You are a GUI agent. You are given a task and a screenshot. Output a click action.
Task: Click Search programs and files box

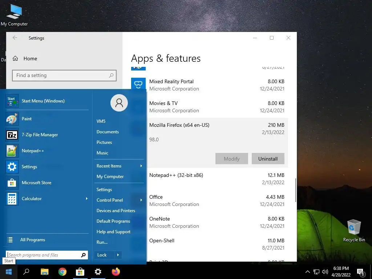coord(47,255)
